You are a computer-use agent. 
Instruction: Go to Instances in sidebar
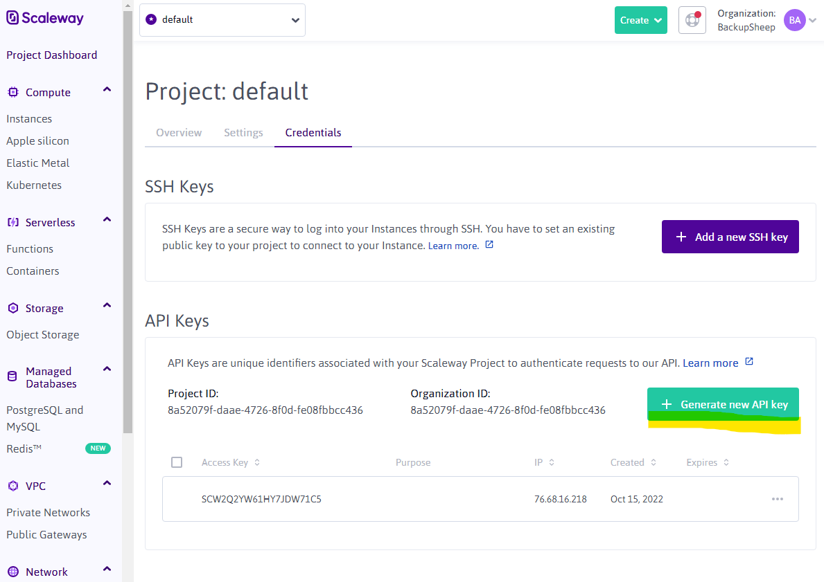click(x=29, y=119)
